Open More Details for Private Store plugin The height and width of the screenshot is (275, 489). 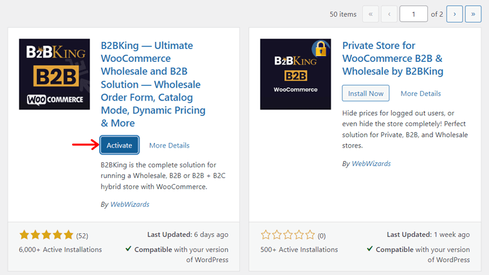click(x=421, y=93)
